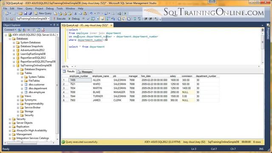Click the Save floppy disk icon

[x=25, y=13]
